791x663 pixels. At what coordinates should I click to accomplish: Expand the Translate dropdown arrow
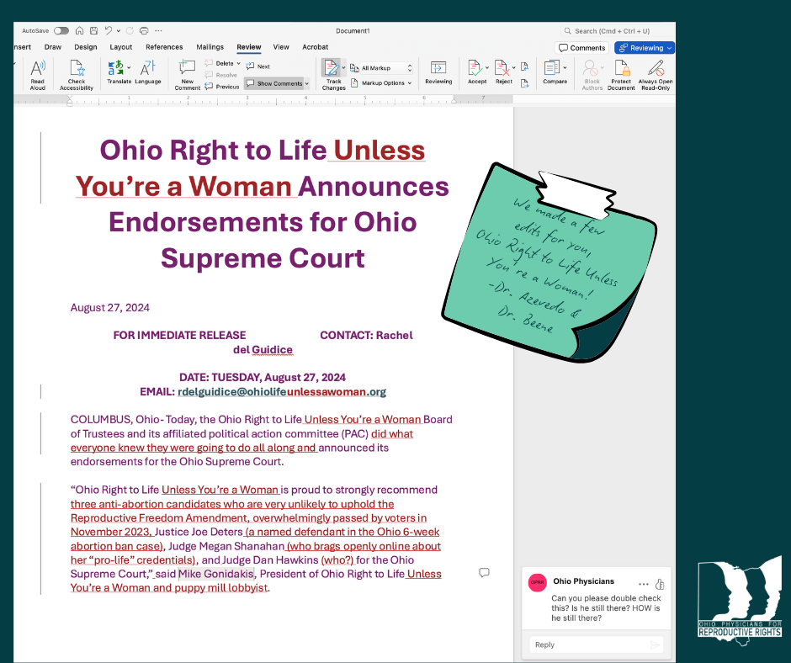[x=129, y=67]
